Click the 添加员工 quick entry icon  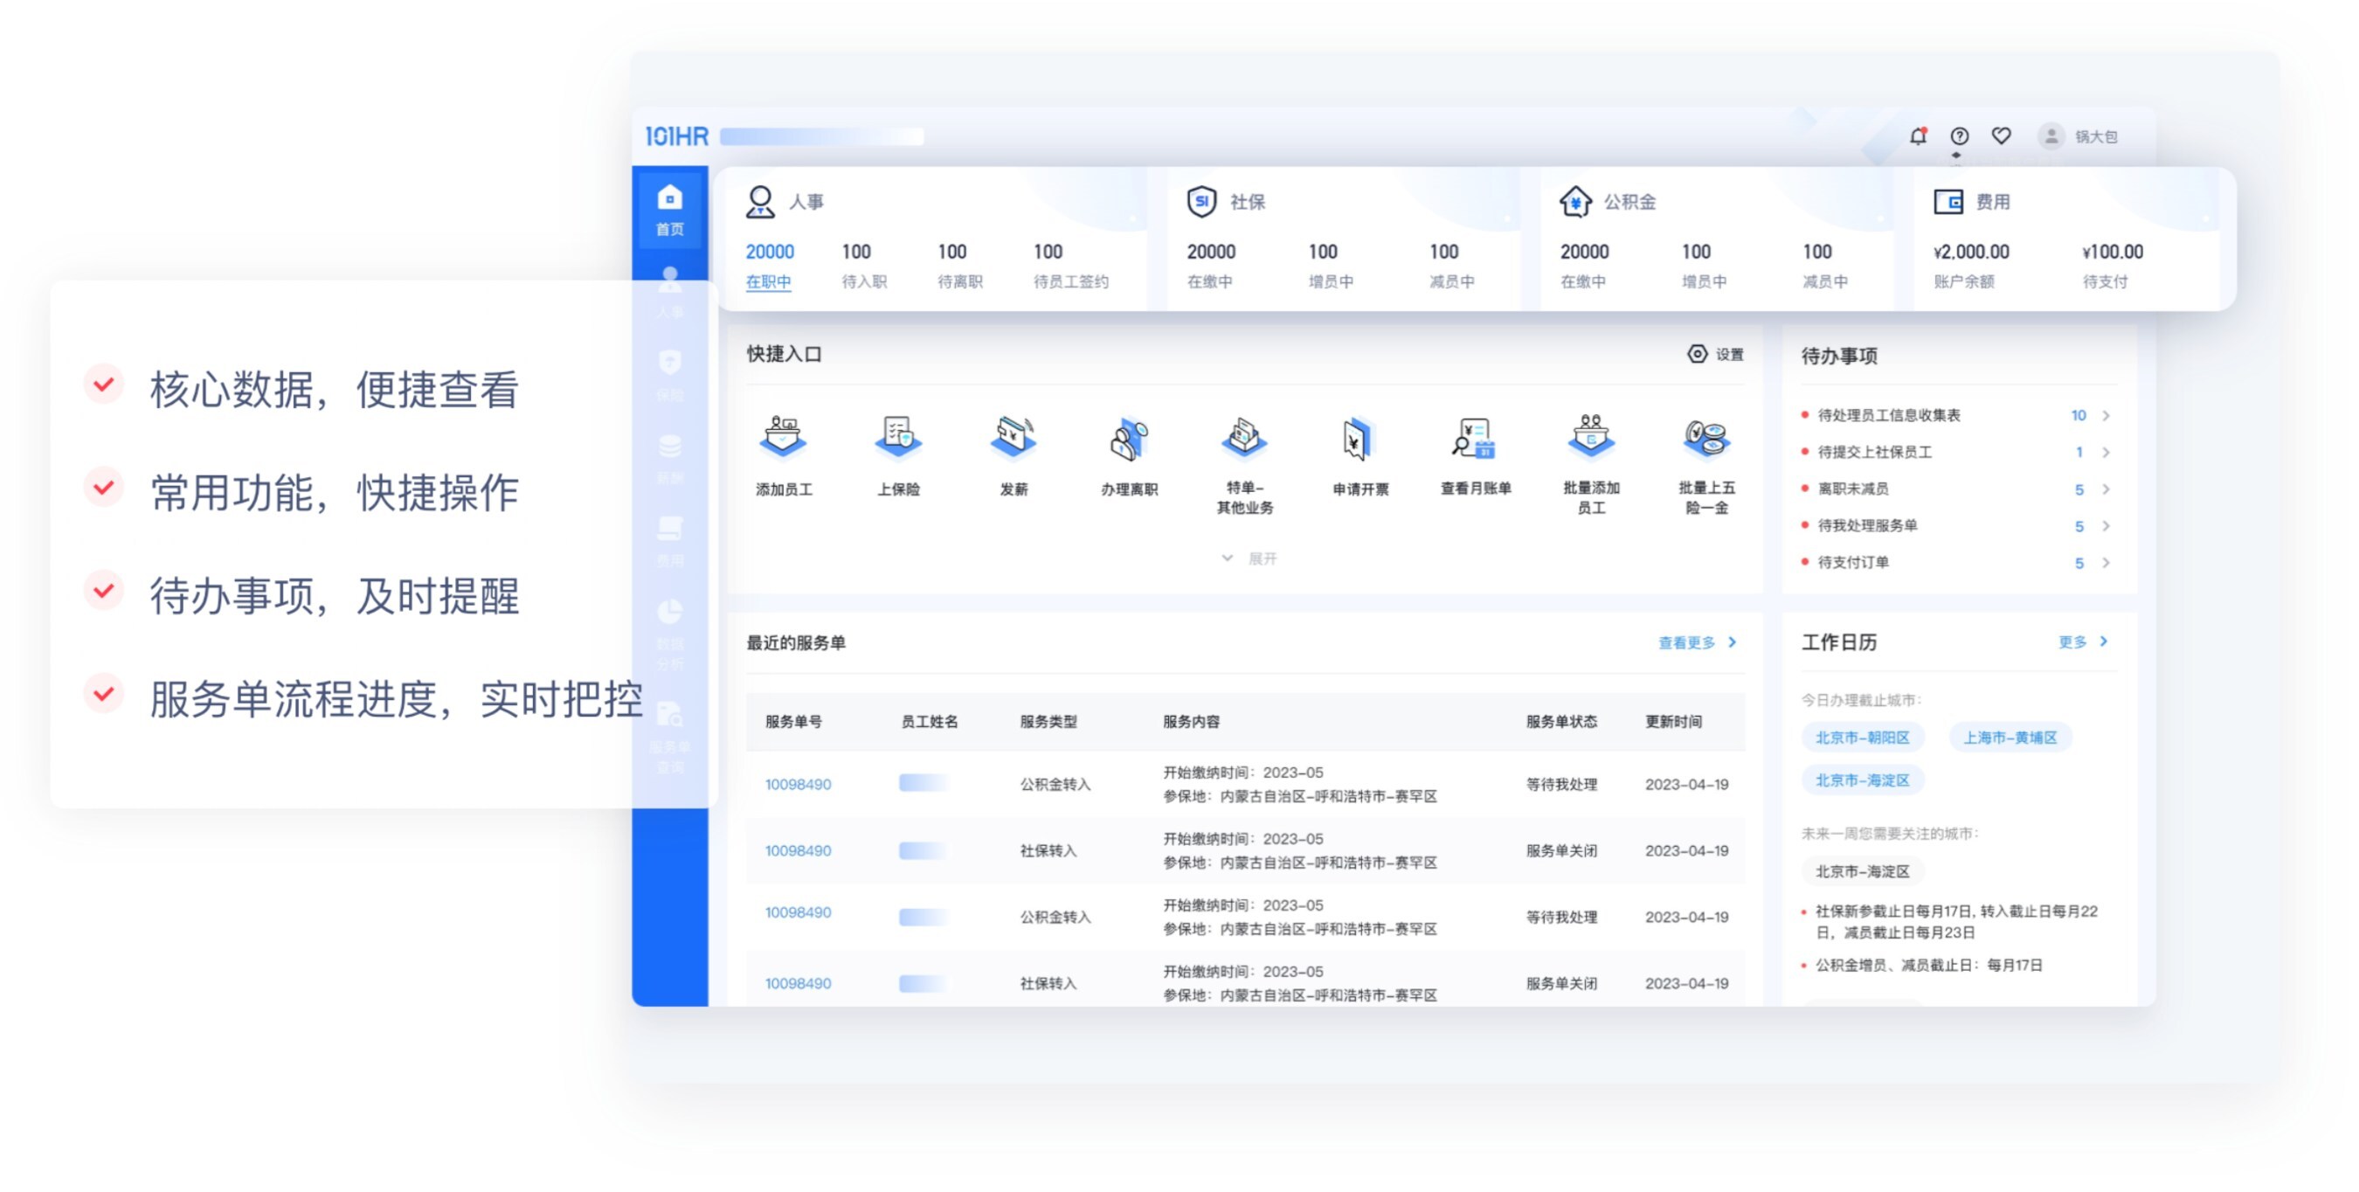point(783,439)
